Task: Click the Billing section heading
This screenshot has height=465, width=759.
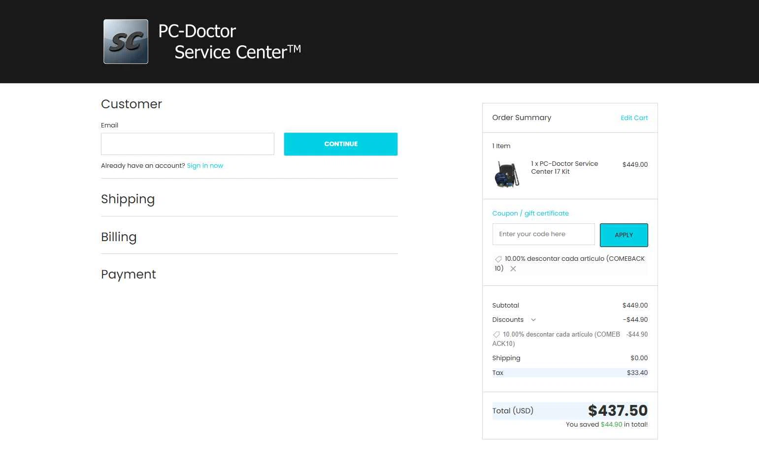Action: [119, 237]
